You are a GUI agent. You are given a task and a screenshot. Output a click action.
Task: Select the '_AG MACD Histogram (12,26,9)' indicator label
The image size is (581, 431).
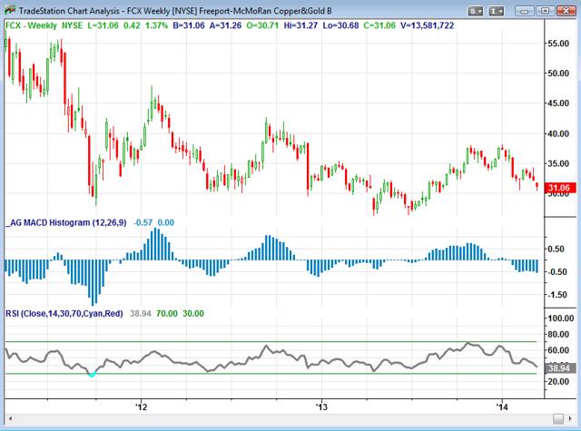point(66,222)
